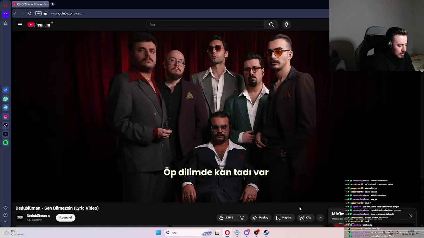Open Messenger in the Opera sidebar
This screenshot has width=424, height=238.
coord(6,90)
